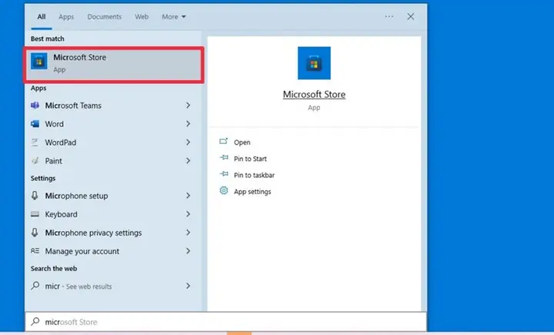
Task: Click the search box magnifier icon
Action: [x=35, y=322]
